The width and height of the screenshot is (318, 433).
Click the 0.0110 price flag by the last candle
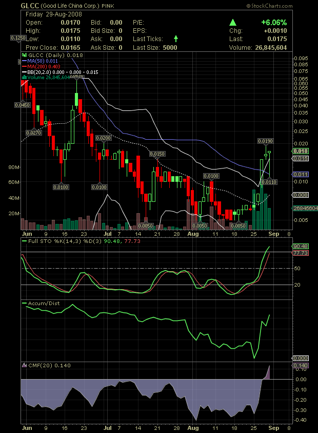tap(269, 182)
